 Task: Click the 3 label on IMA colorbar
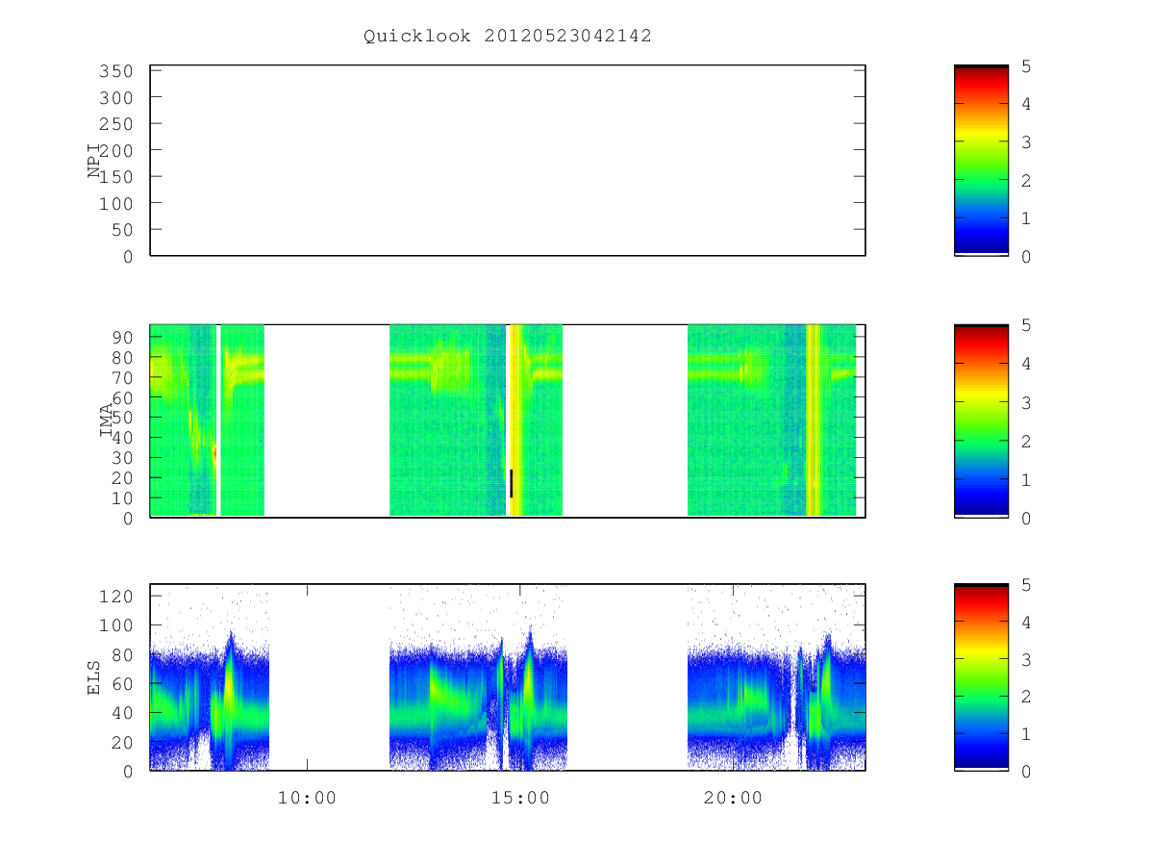pyautogui.click(x=1027, y=402)
